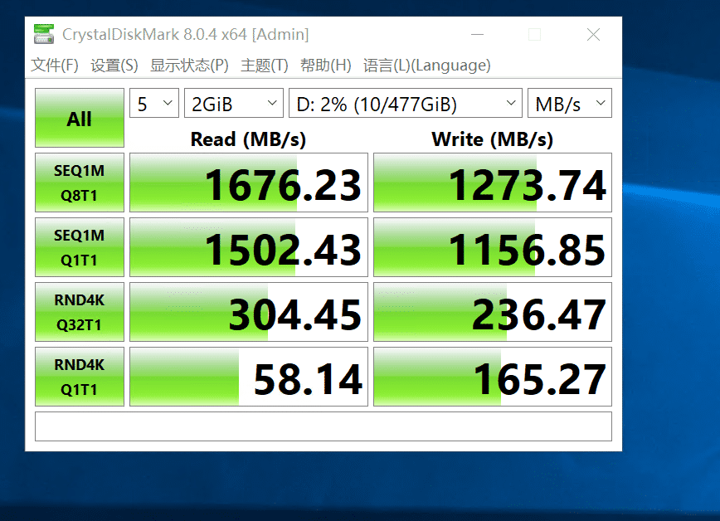Expand the D: 2% drive selector
This screenshot has width=720, height=521.
coord(405,104)
